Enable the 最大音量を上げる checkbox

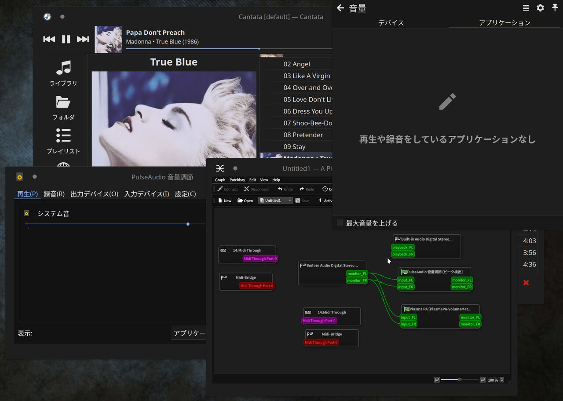pyautogui.click(x=340, y=222)
